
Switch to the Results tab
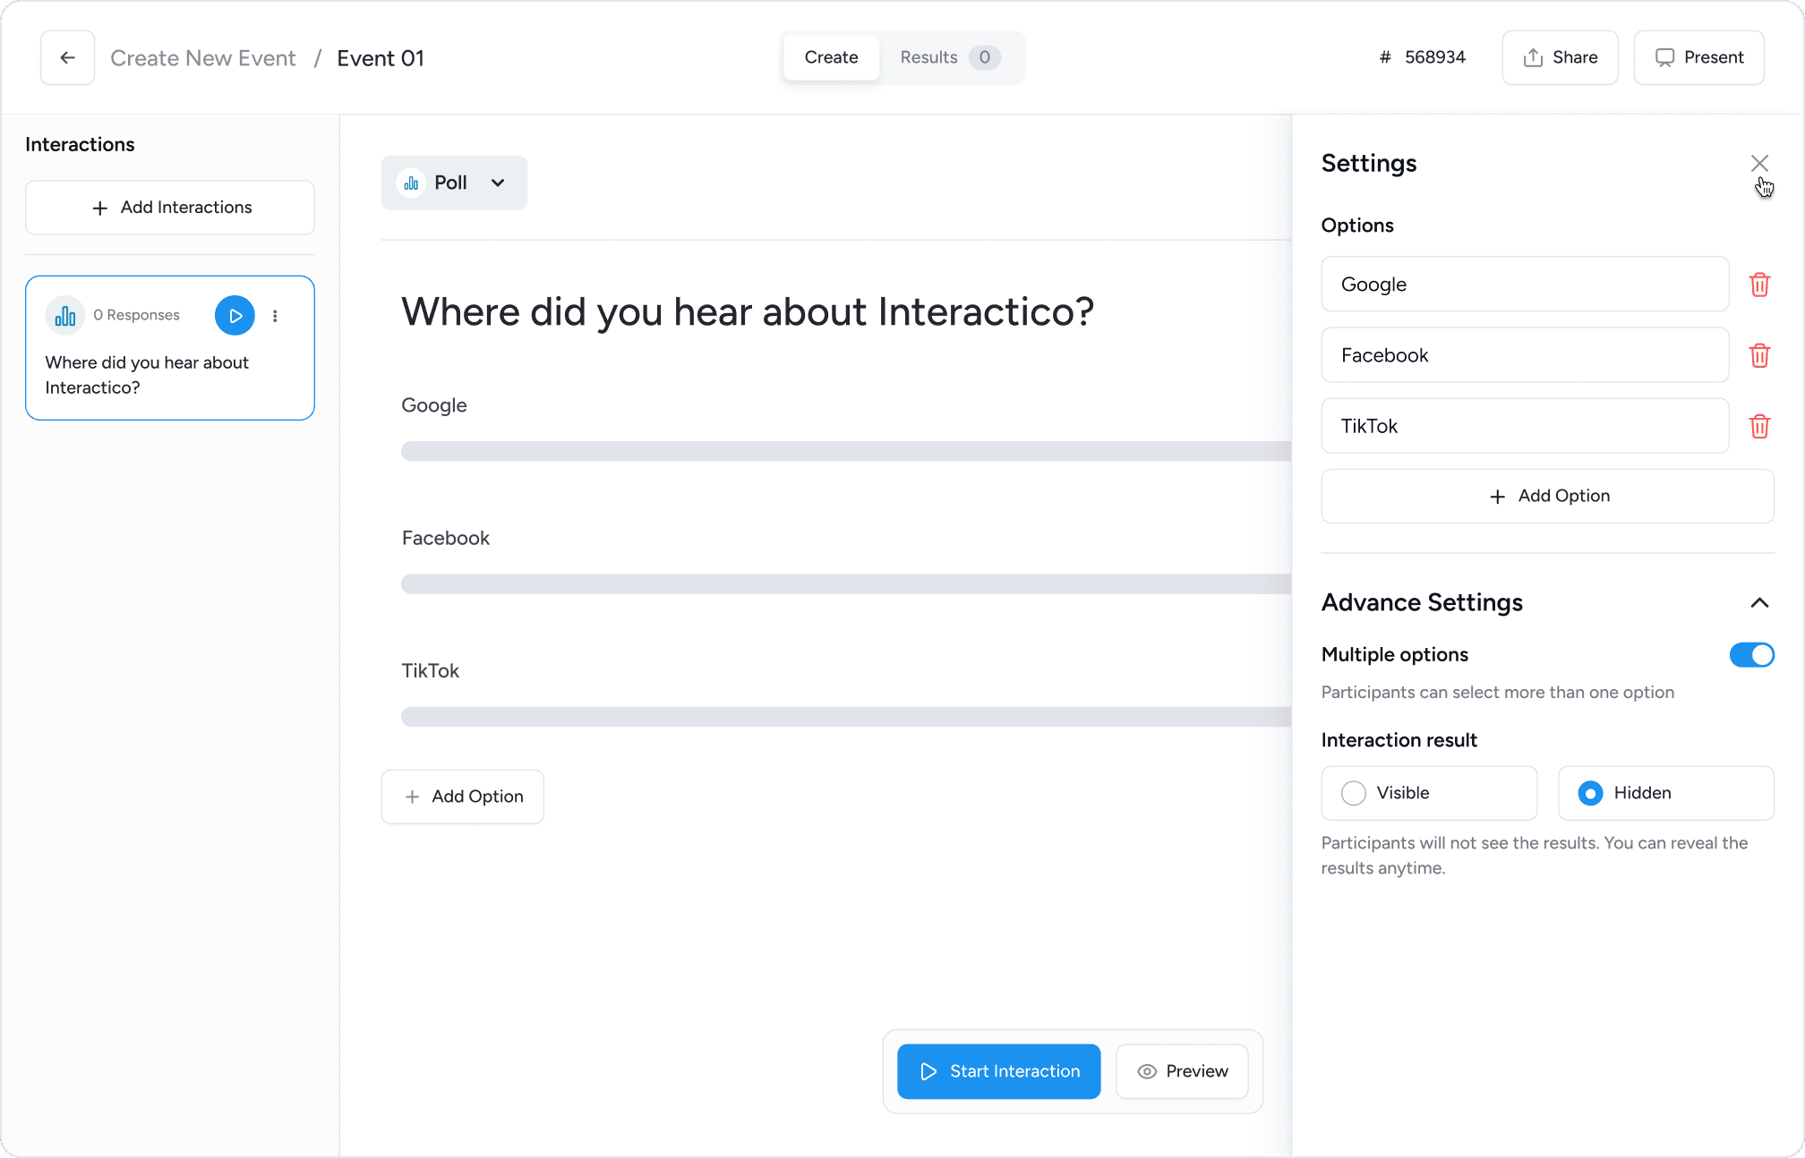point(948,57)
